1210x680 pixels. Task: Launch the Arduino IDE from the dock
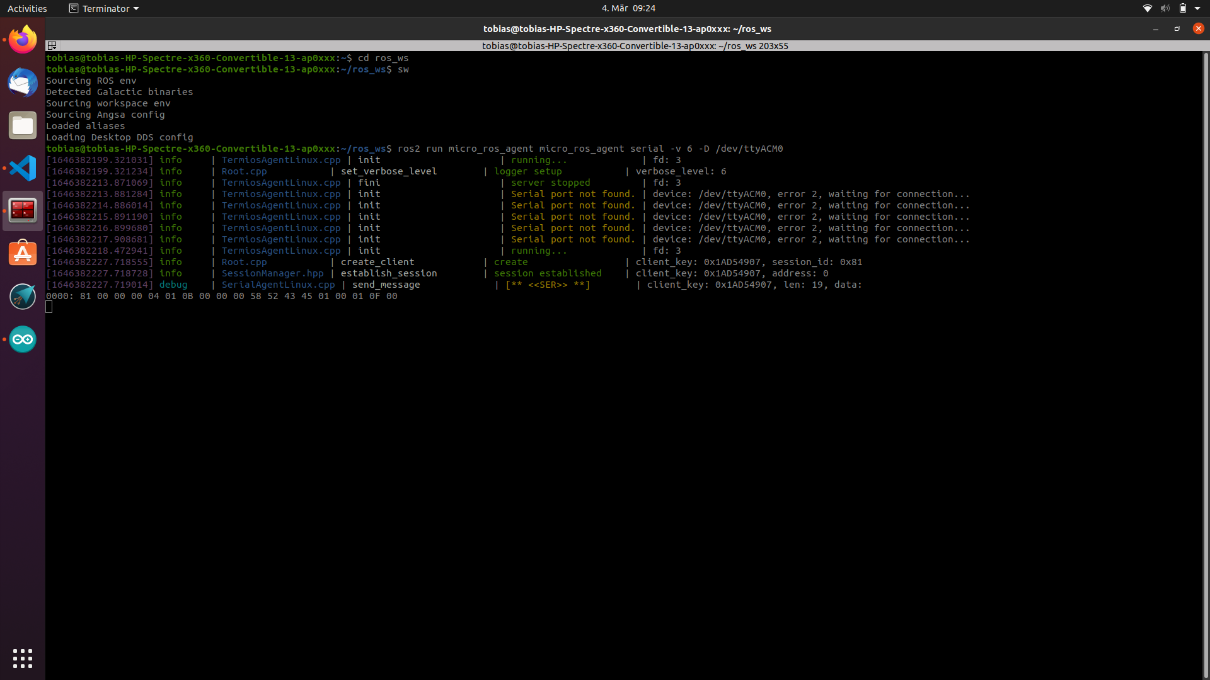point(22,339)
